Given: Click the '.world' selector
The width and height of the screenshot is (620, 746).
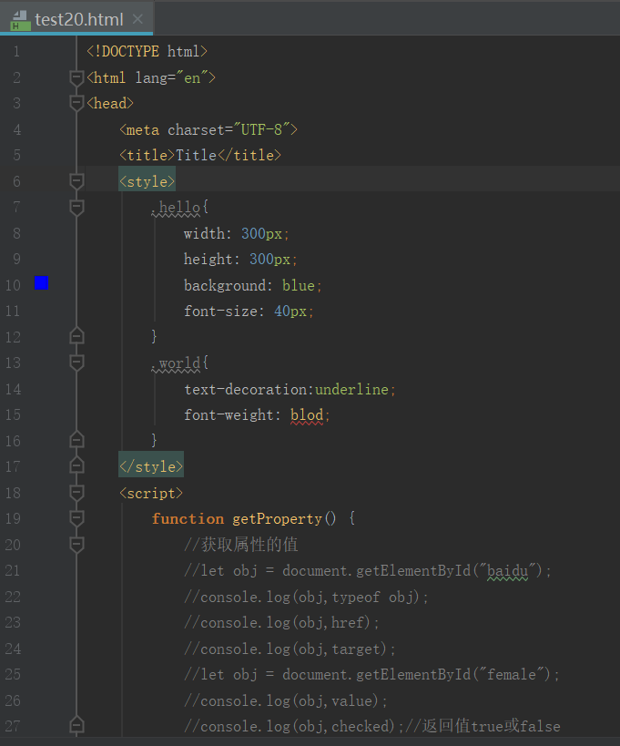Looking at the screenshot, I should coord(176,363).
